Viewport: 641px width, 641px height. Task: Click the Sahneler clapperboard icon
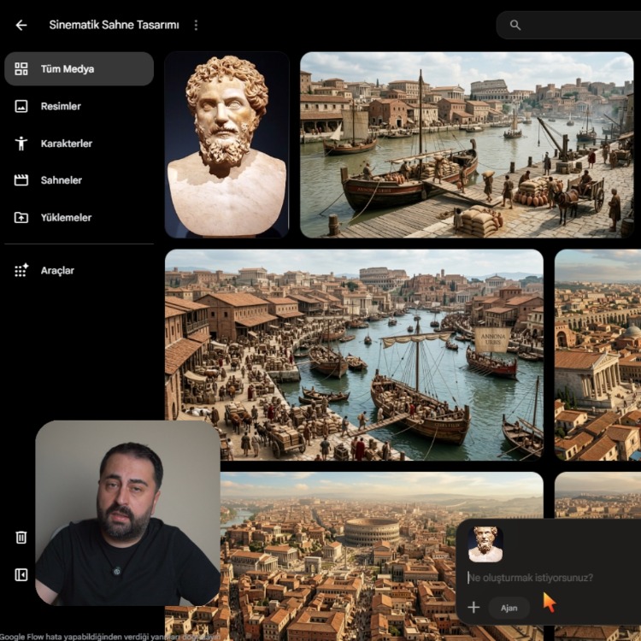[21, 180]
